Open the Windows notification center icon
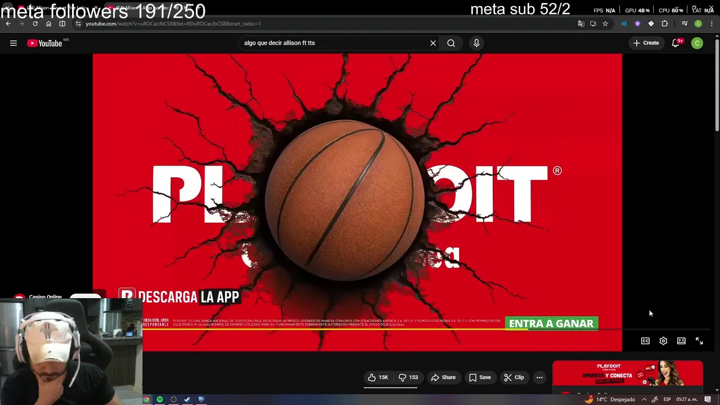This screenshot has width=720, height=405. point(708,399)
